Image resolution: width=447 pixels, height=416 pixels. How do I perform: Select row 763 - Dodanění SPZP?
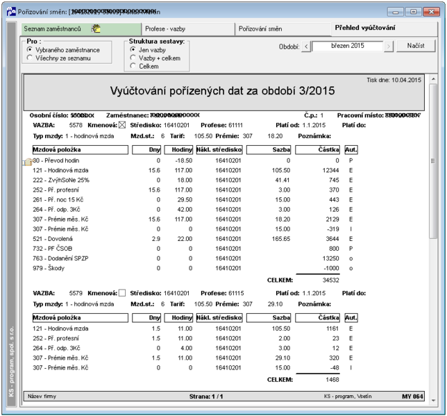point(193,258)
